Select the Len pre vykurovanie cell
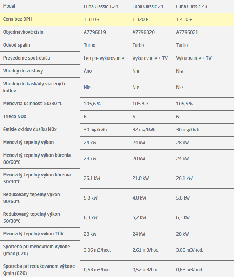The image size is (234, 277). pyautogui.click(x=104, y=58)
